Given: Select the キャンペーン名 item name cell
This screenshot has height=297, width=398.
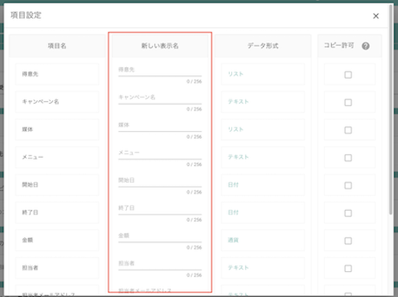Looking at the screenshot, I should click(57, 102).
